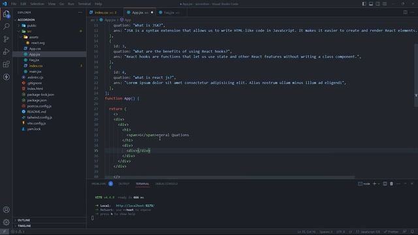Open the Edit menu
Screen dimensions: 418x235
coord(24,4)
